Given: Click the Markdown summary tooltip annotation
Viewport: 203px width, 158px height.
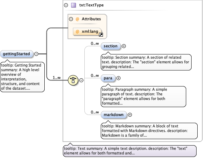Looking at the screenshot, I should [149, 131].
